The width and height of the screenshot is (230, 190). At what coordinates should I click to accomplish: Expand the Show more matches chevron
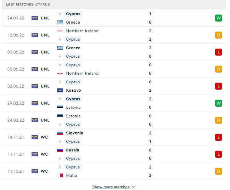(134, 187)
